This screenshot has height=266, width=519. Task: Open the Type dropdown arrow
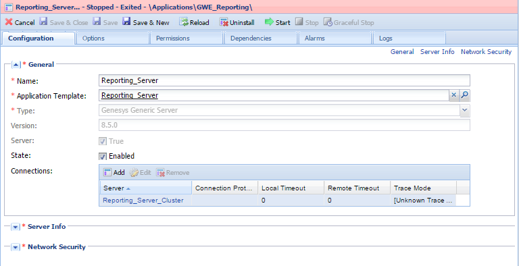465,110
